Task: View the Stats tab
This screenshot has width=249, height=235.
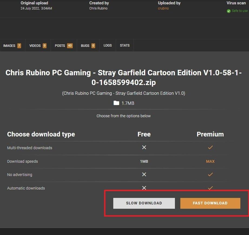Action: (x=125, y=45)
